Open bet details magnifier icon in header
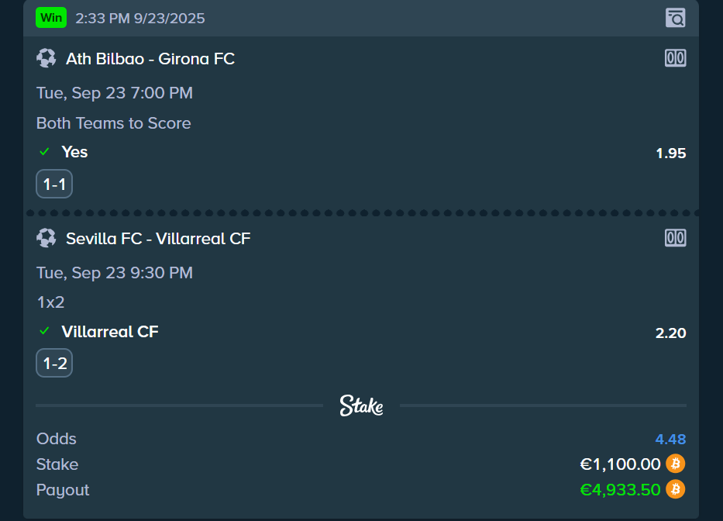Image resolution: width=723 pixels, height=521 pixels. 676,18
